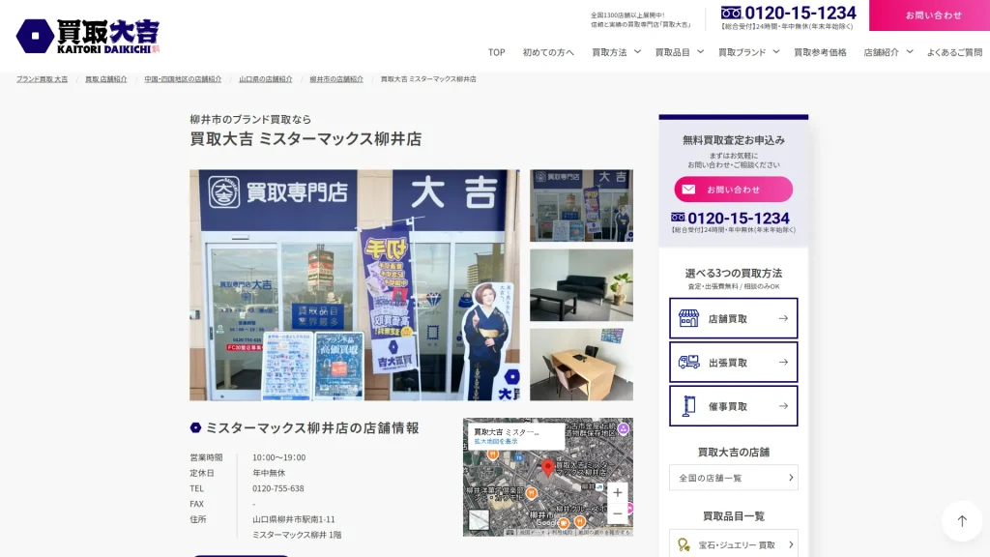
Task: Open the TOP navigation item
Action: coord(496,52)
